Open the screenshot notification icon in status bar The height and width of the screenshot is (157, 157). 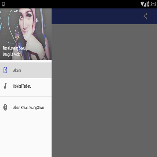3,4
